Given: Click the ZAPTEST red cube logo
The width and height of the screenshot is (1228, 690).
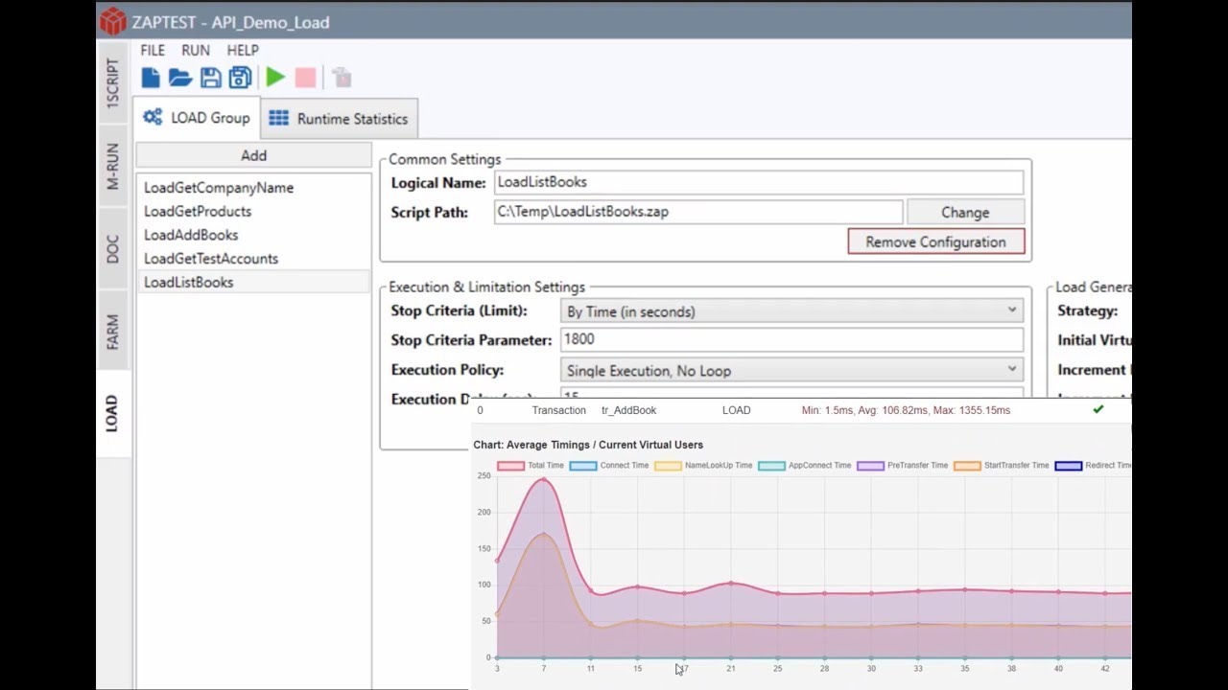Looking at the screenshot, I should (x=113, y=21).
